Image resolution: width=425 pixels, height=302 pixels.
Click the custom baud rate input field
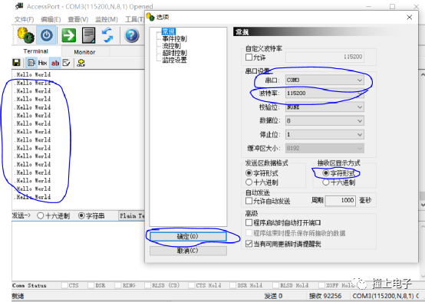tap(325, 57)
